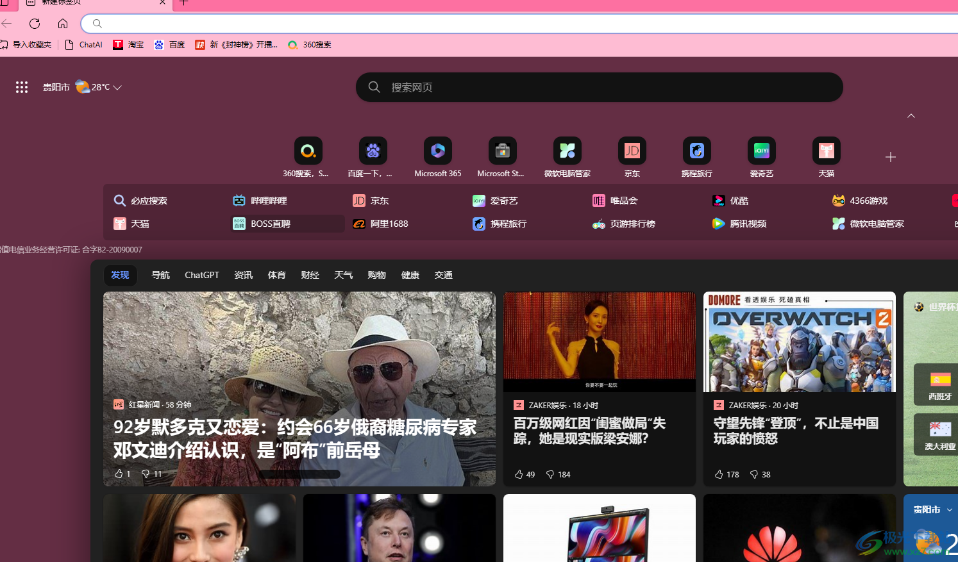Switch to the 天气 tab

point(344,275)
